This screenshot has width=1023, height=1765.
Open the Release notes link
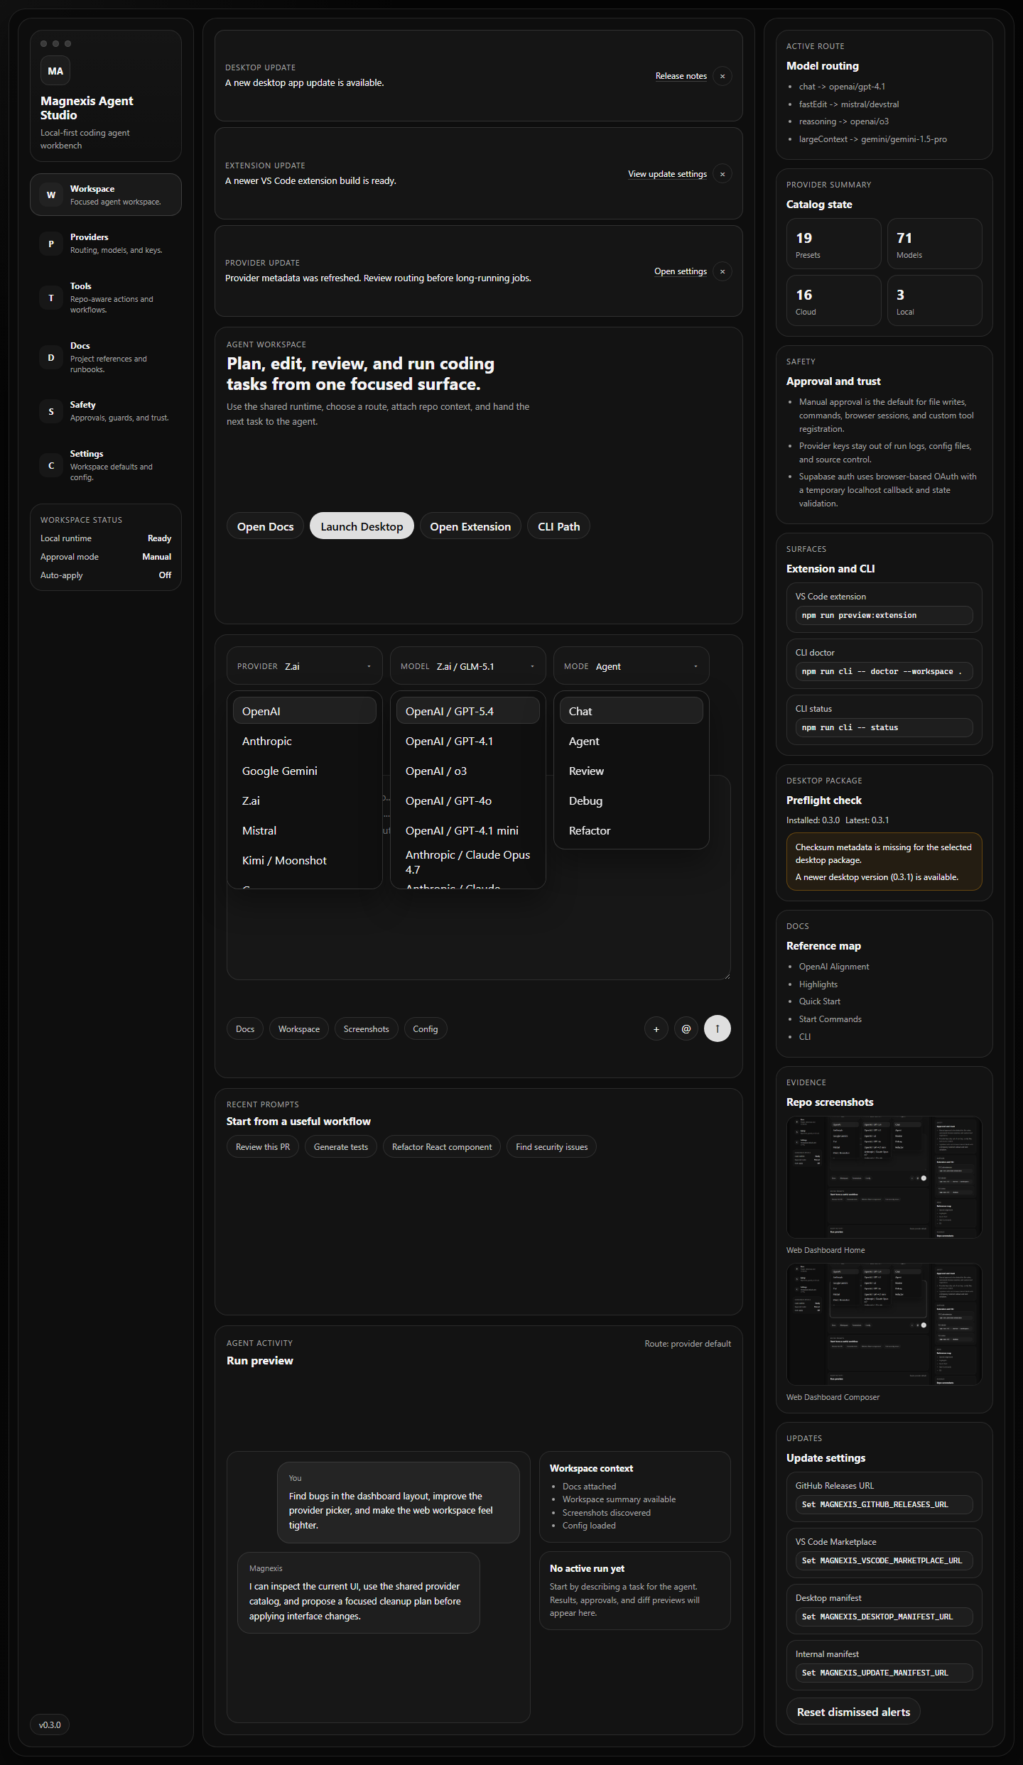pyautogui.click(x=681, y=76)
